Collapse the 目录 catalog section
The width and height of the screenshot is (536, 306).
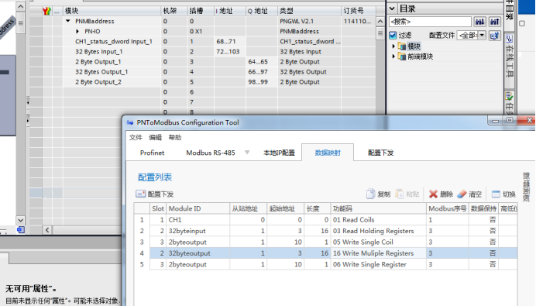[x=393, y=9]
